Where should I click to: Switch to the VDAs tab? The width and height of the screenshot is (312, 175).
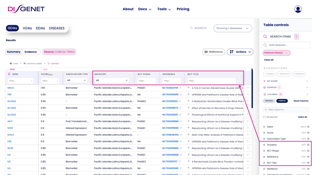(x=27, y=28)
